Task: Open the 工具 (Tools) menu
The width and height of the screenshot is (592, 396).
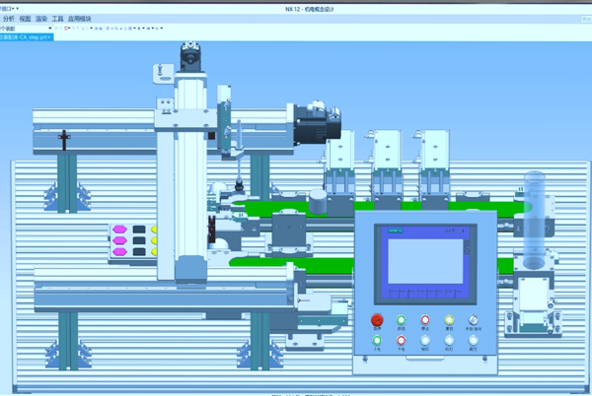Action: tap(58, 19)
